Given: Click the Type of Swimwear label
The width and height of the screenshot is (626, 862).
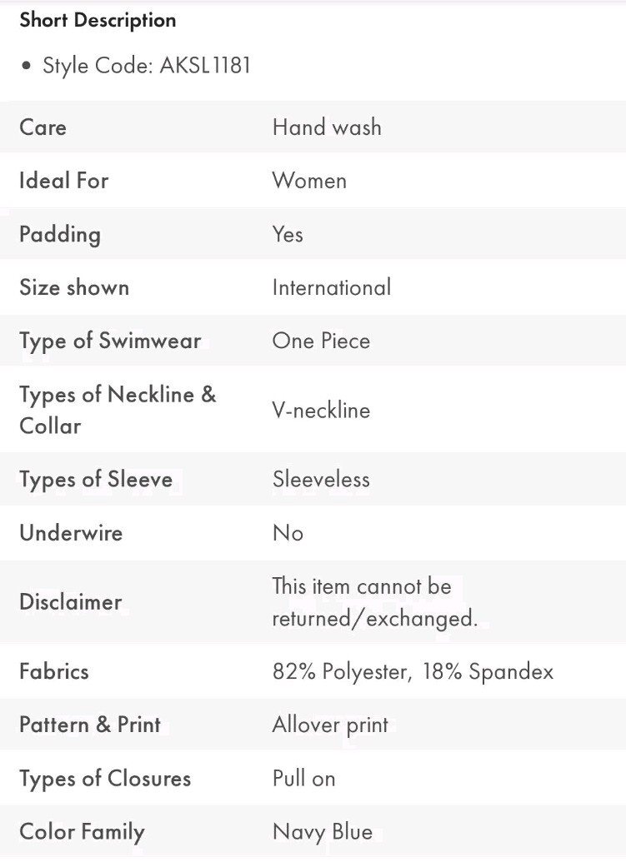Looking at the screenshot, I should [110, 341].
